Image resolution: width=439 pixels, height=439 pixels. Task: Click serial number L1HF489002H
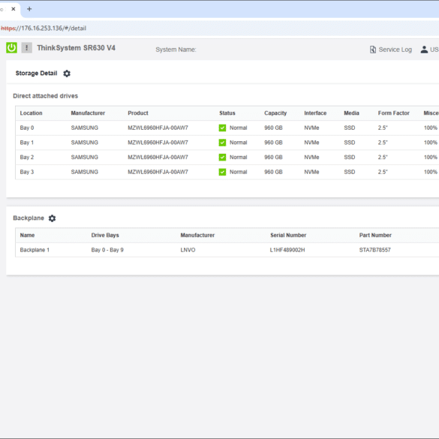[287, 250]
